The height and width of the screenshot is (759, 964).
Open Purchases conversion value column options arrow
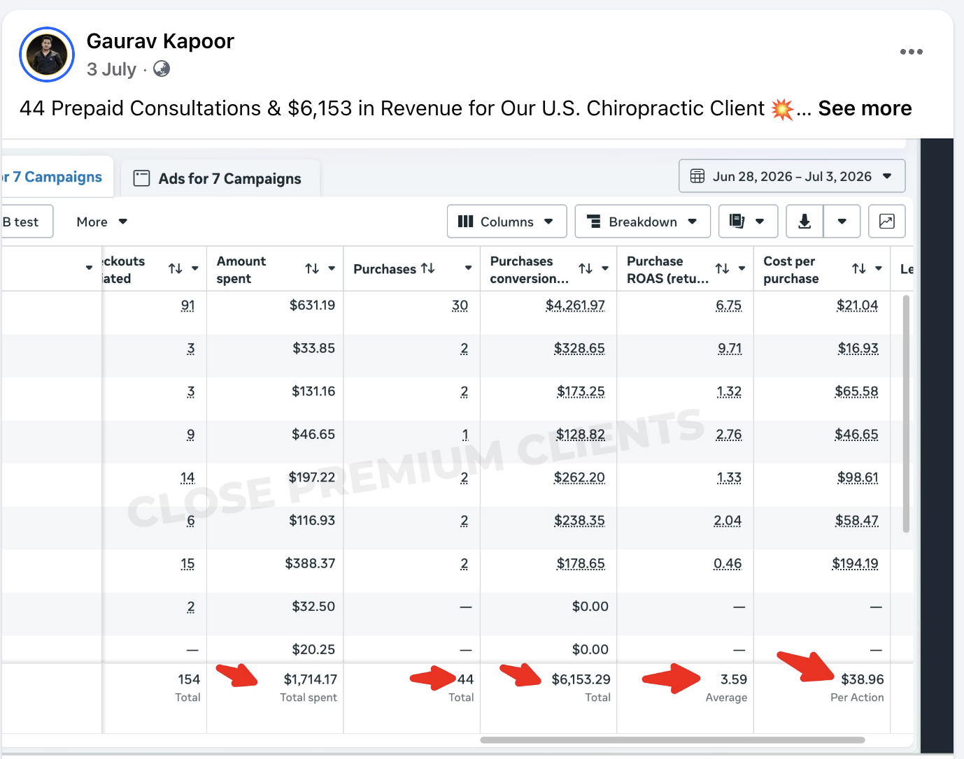tap(605, 268)
